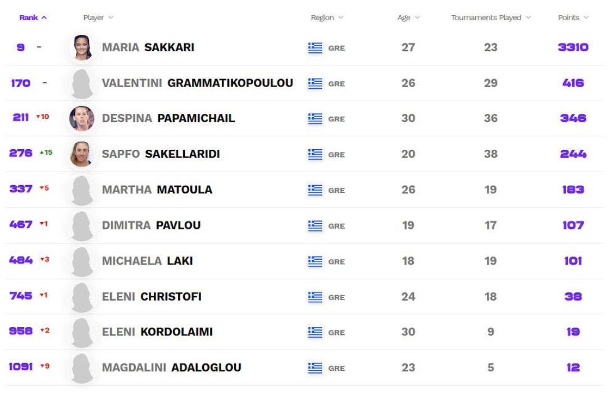Screen dimensions: 611x396
Task: Click the silhouette avatar next to Dimitra Pavlou
Action: [x=82, y=225]
